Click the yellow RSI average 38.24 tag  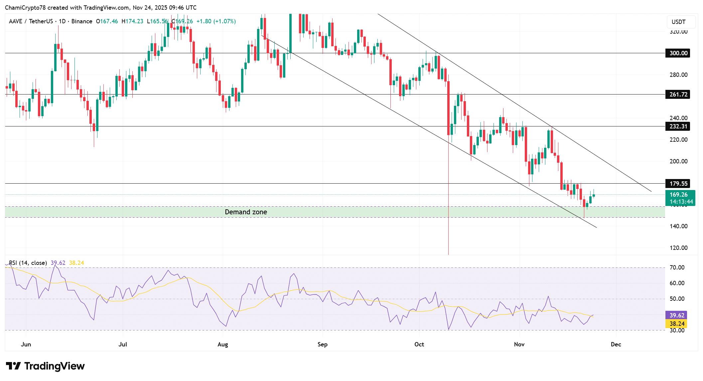677,324
